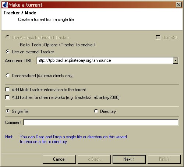Expand the Announce URL dropdown arrow

pyautogui.click(x=176, y=60)
